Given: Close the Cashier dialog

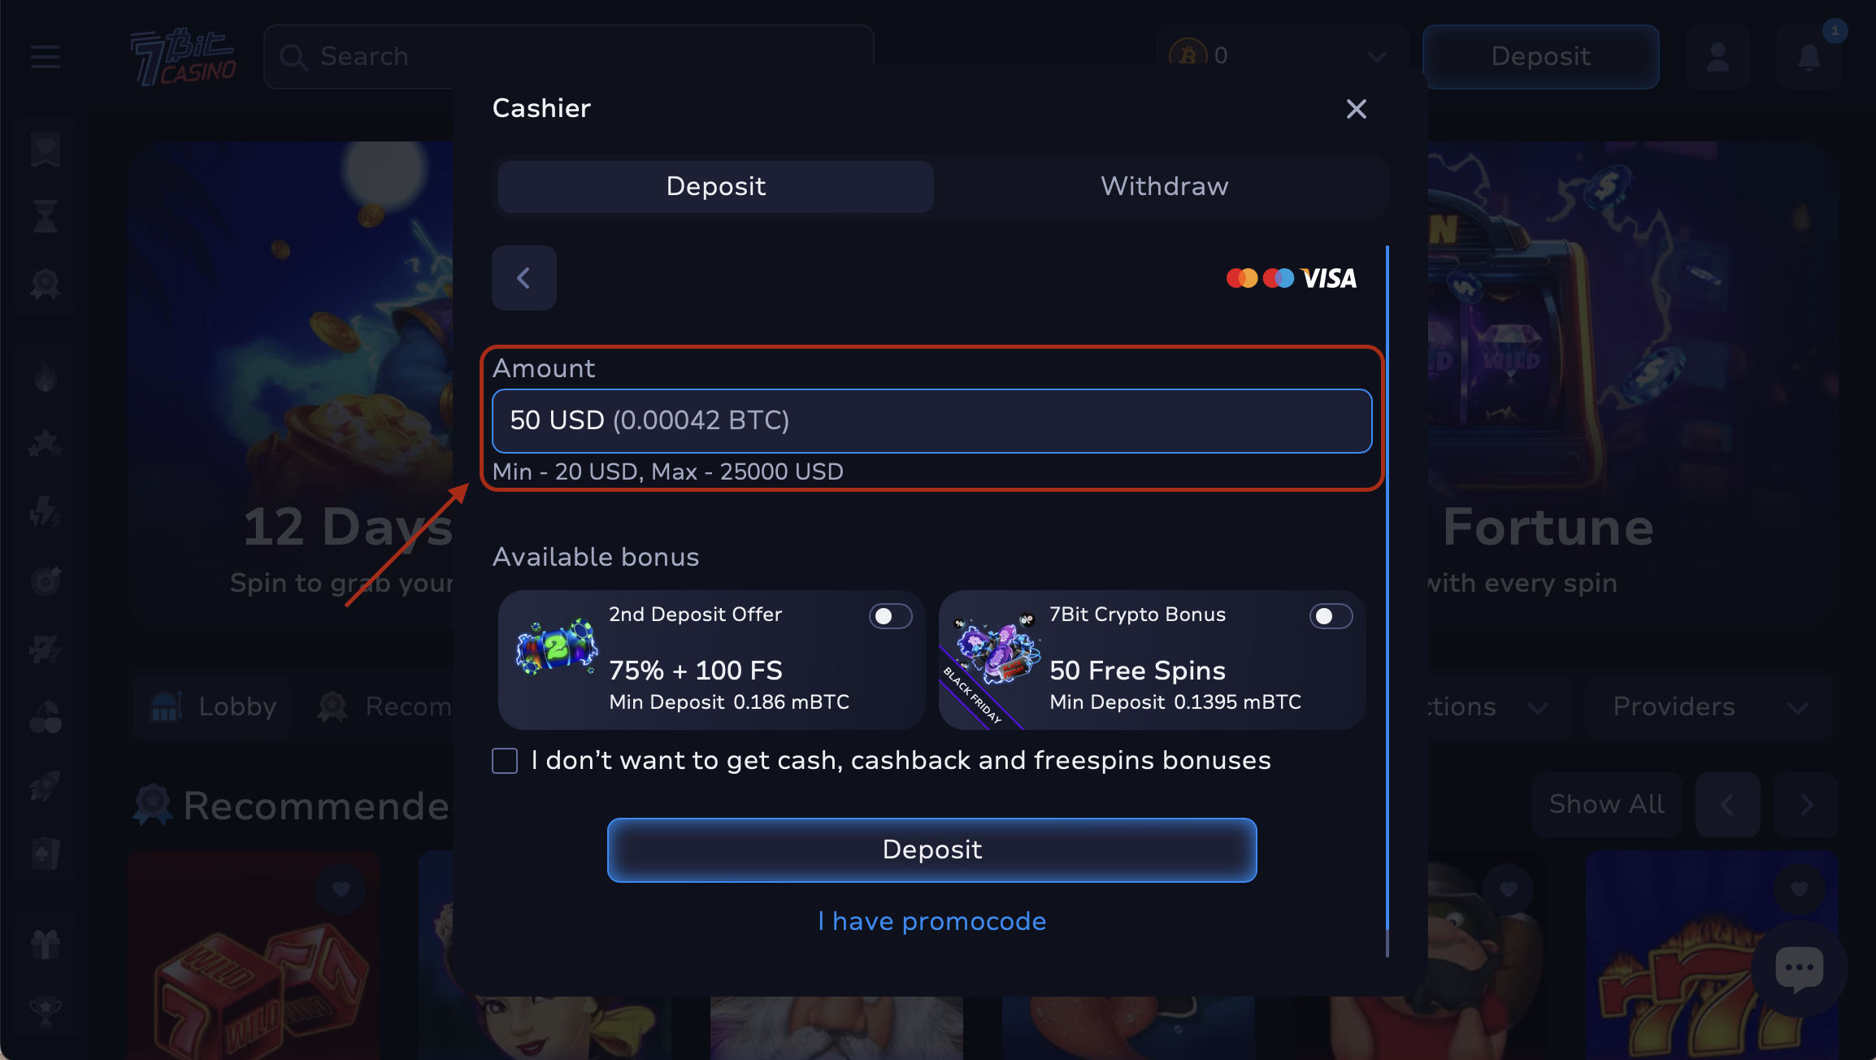Looking at the screenshot, I should (x=1356, y=109).
